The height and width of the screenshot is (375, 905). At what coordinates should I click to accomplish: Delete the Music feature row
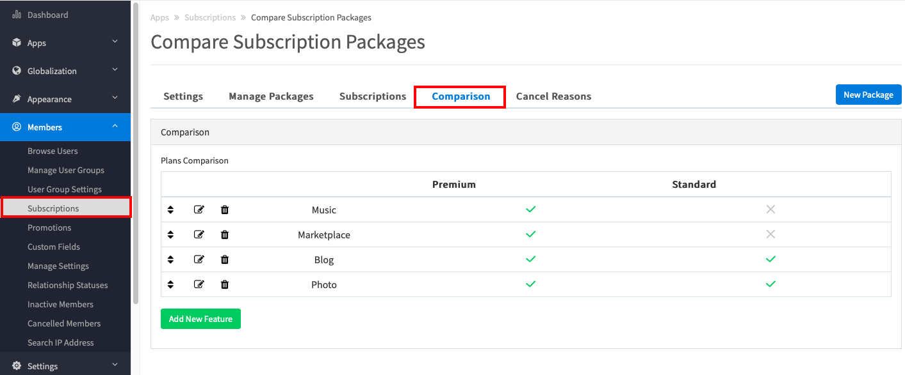(225, 210)
